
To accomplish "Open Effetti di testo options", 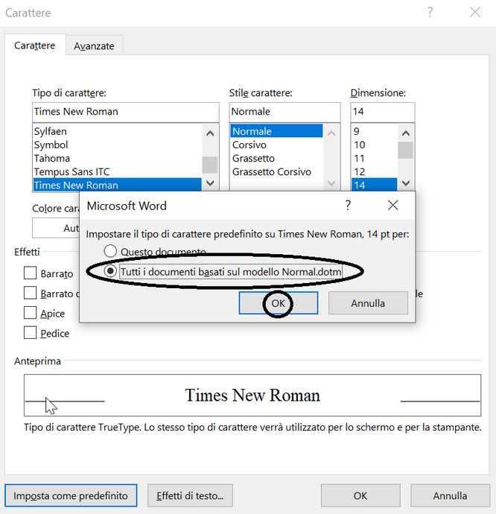I will (x=190, y=495).
